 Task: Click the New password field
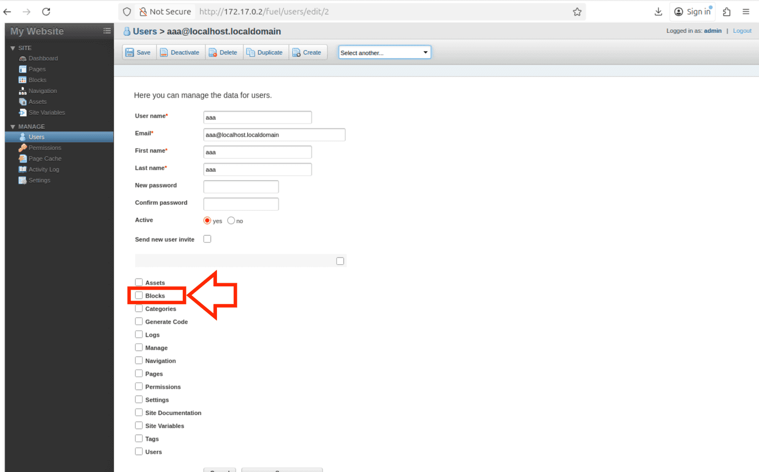click(x=241, y=187)
